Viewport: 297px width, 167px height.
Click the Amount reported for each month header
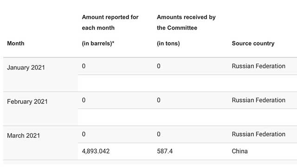pos(110,22)
